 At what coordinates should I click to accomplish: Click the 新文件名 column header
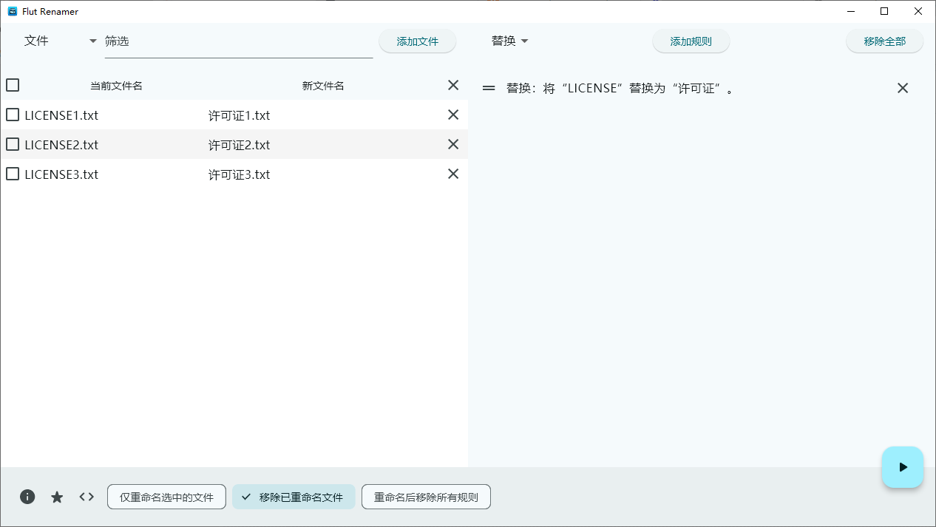[323, 86]
